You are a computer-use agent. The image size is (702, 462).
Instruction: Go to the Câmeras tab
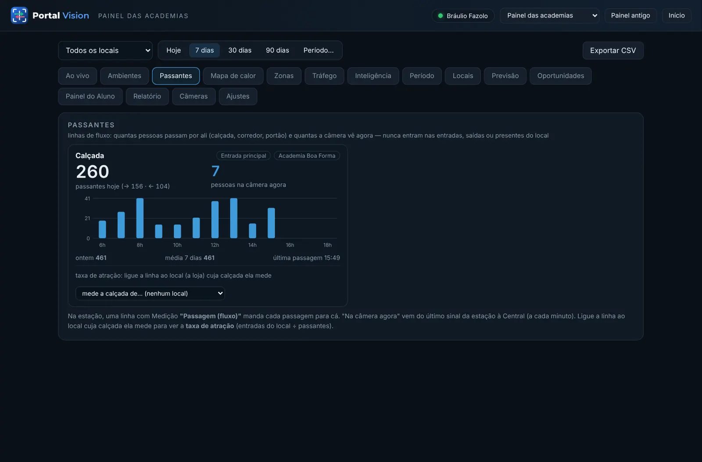(x=193, y=96)
